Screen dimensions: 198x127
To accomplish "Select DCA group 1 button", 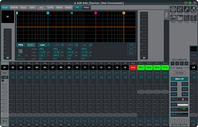I will click(x=173, y=63).
